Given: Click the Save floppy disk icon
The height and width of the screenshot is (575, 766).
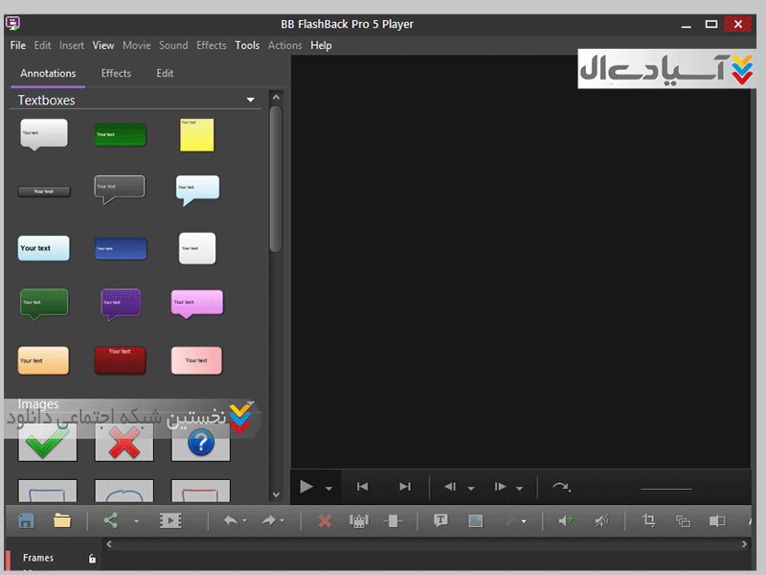Looking at the screenshot, I should (27, 520).
